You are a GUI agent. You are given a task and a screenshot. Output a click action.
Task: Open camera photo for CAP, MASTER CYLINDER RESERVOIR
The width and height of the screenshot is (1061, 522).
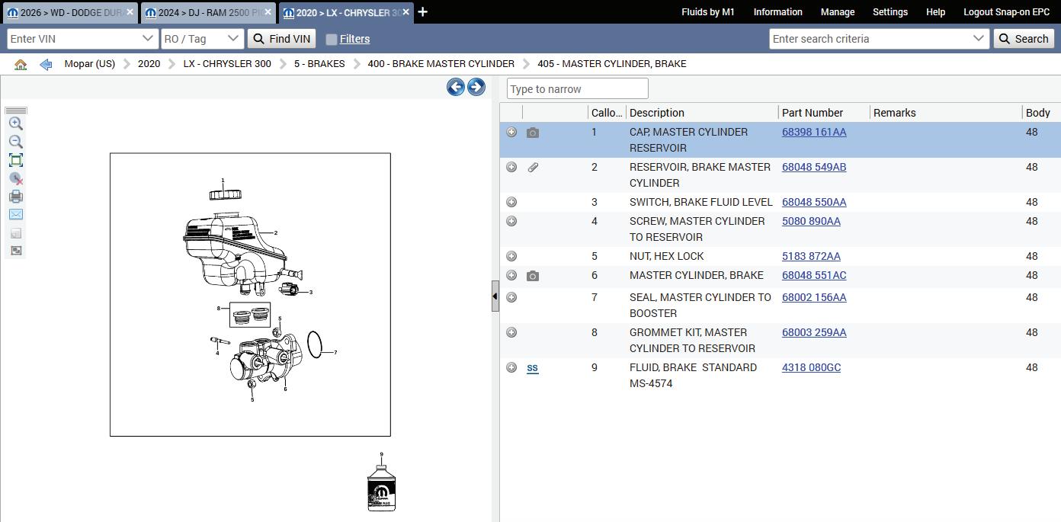pyautogui.click(x=533, y=133)
